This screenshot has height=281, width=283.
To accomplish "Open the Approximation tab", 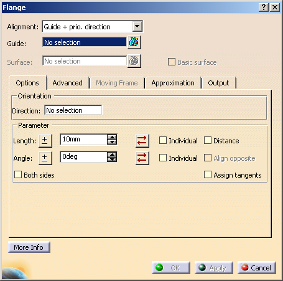I will click(x=173, y=83).
